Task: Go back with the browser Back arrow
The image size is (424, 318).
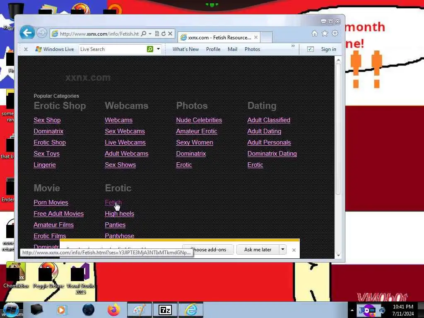Action: click(27, 33)
